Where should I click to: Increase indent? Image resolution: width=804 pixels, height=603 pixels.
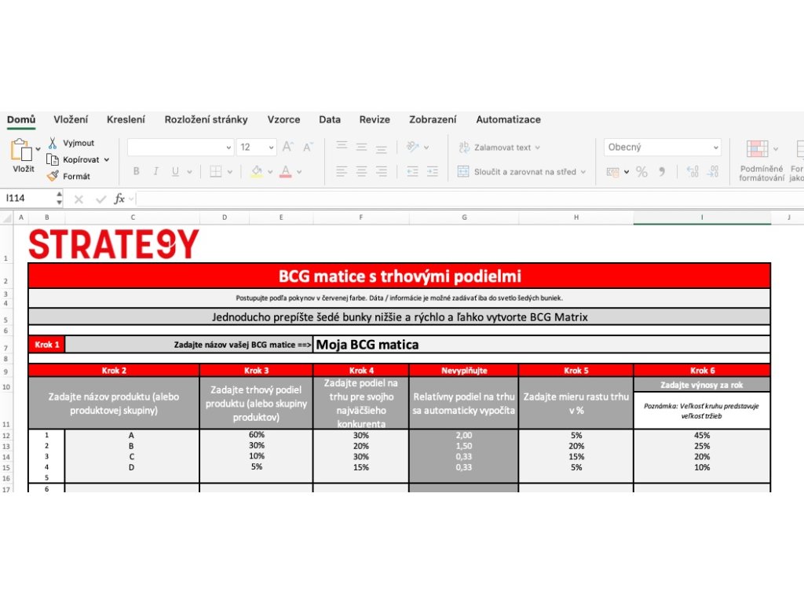tap(433, 171)
